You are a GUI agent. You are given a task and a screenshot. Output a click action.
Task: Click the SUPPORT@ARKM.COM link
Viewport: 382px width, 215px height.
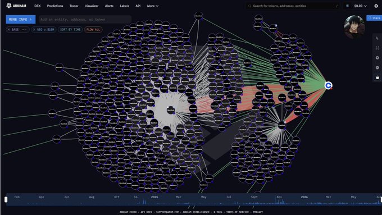(x=167, y=212)
